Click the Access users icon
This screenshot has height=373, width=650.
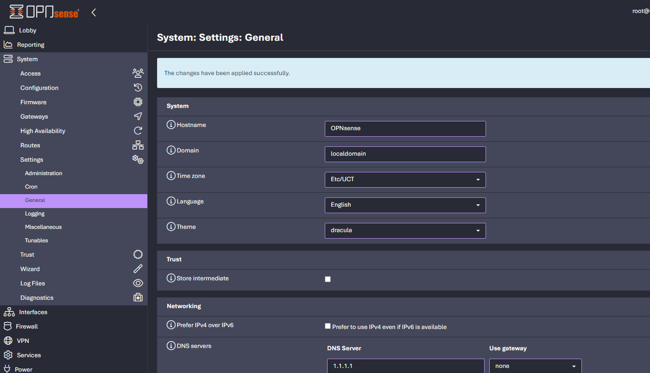click(138, 73)
